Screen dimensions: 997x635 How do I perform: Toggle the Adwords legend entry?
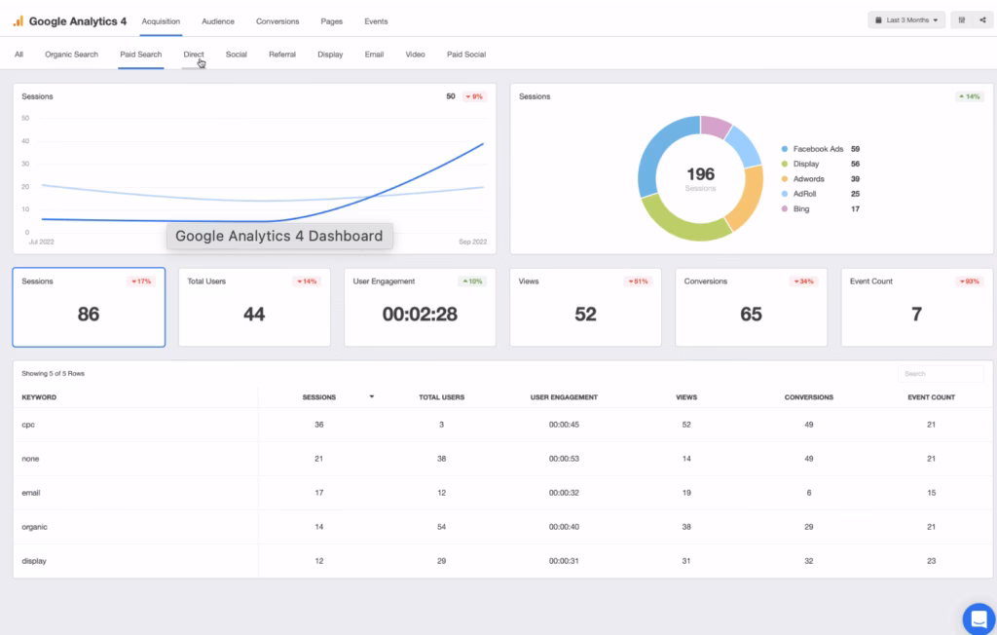pos(785,178)
